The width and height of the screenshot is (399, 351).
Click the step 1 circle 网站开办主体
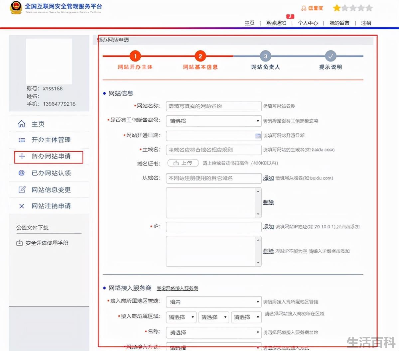[135, 56]
